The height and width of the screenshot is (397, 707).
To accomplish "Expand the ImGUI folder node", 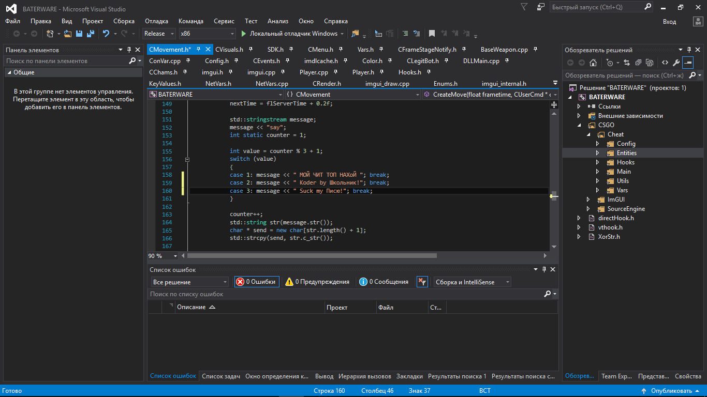I will (588, 200).
